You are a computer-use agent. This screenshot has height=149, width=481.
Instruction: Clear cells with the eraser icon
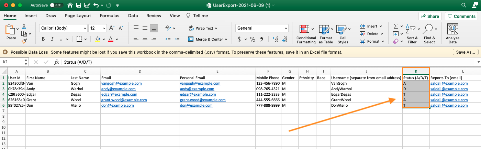click(395, 41)
